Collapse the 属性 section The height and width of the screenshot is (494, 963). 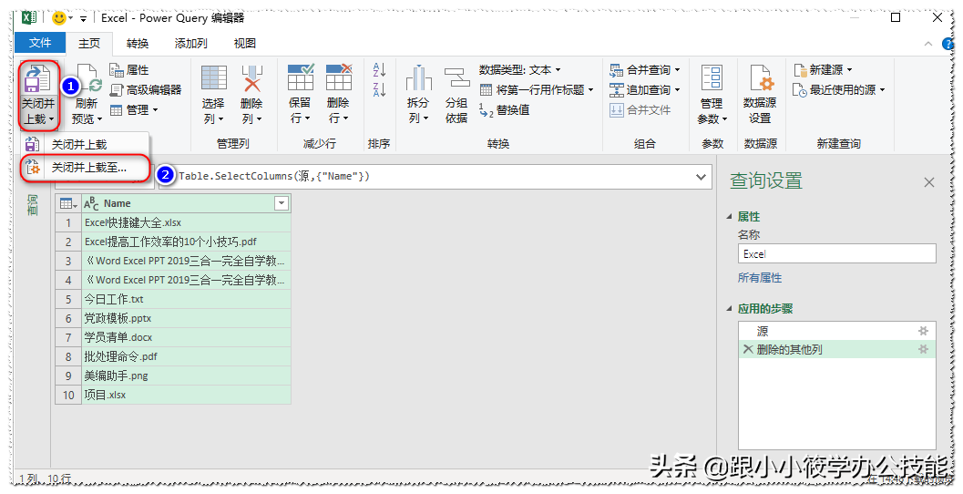tap(730, 217)
